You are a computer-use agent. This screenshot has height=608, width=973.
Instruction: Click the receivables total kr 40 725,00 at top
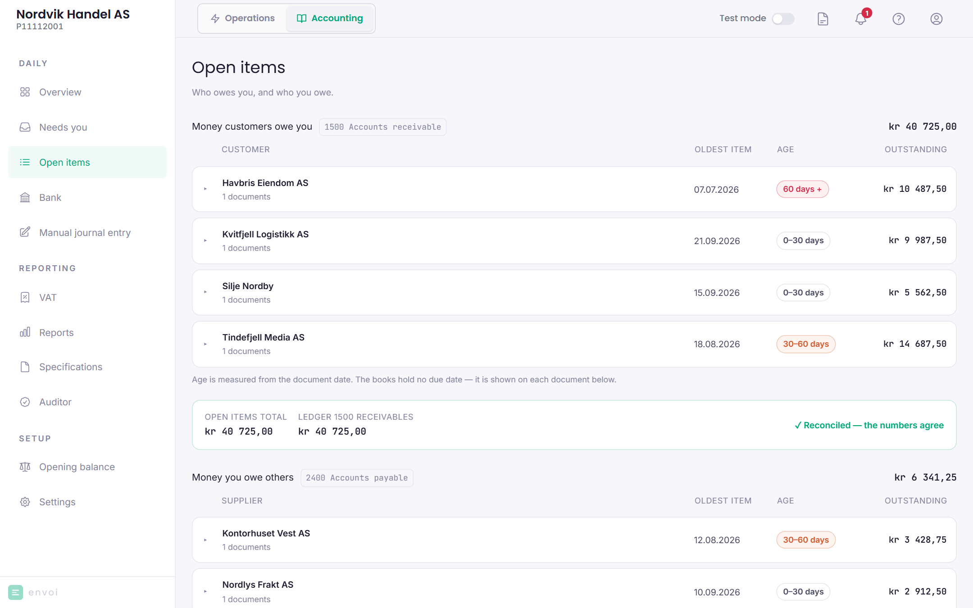923,127
